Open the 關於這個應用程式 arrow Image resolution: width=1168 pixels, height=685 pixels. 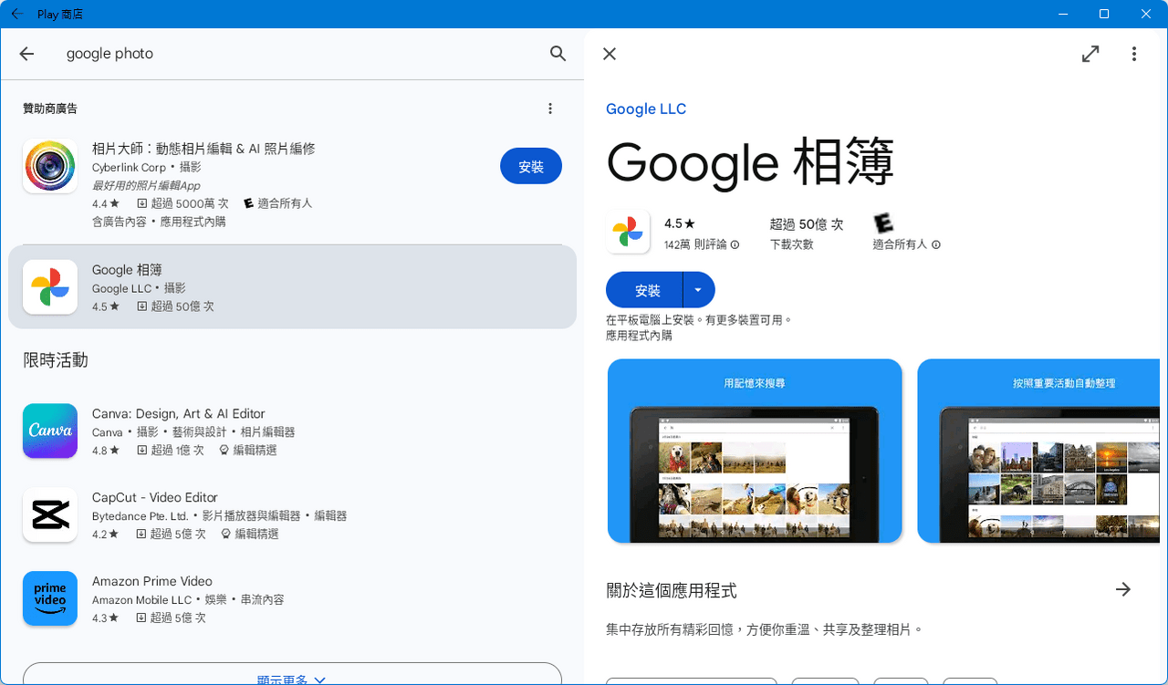pyautogui.click(x=1123, y=589)
